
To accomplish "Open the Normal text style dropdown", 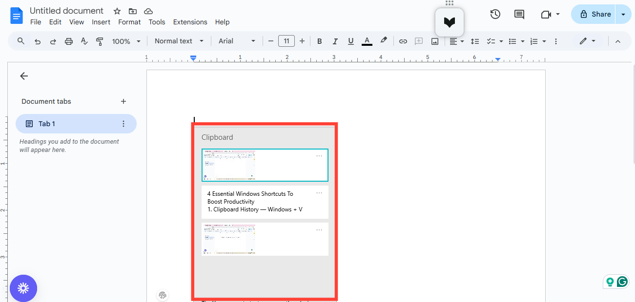I will pos(178,41).
